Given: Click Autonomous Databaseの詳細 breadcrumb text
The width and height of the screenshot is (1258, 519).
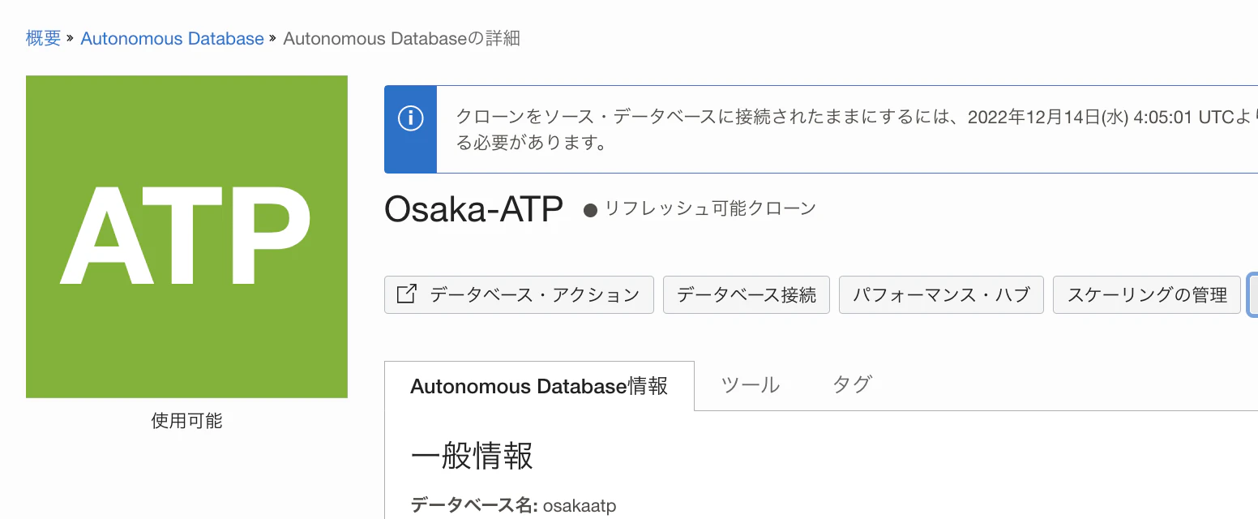Looking at the screenshot, I should (401, 38).
